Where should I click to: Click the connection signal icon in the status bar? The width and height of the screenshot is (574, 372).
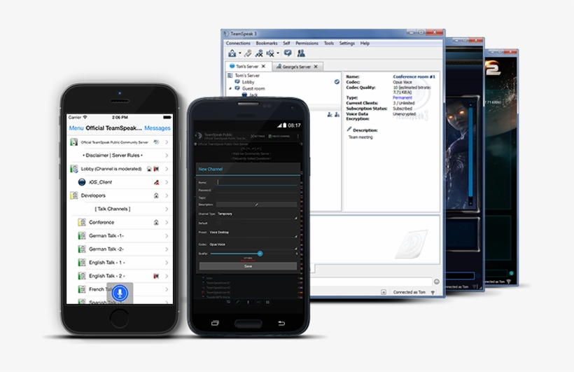(x=433, y=292)
